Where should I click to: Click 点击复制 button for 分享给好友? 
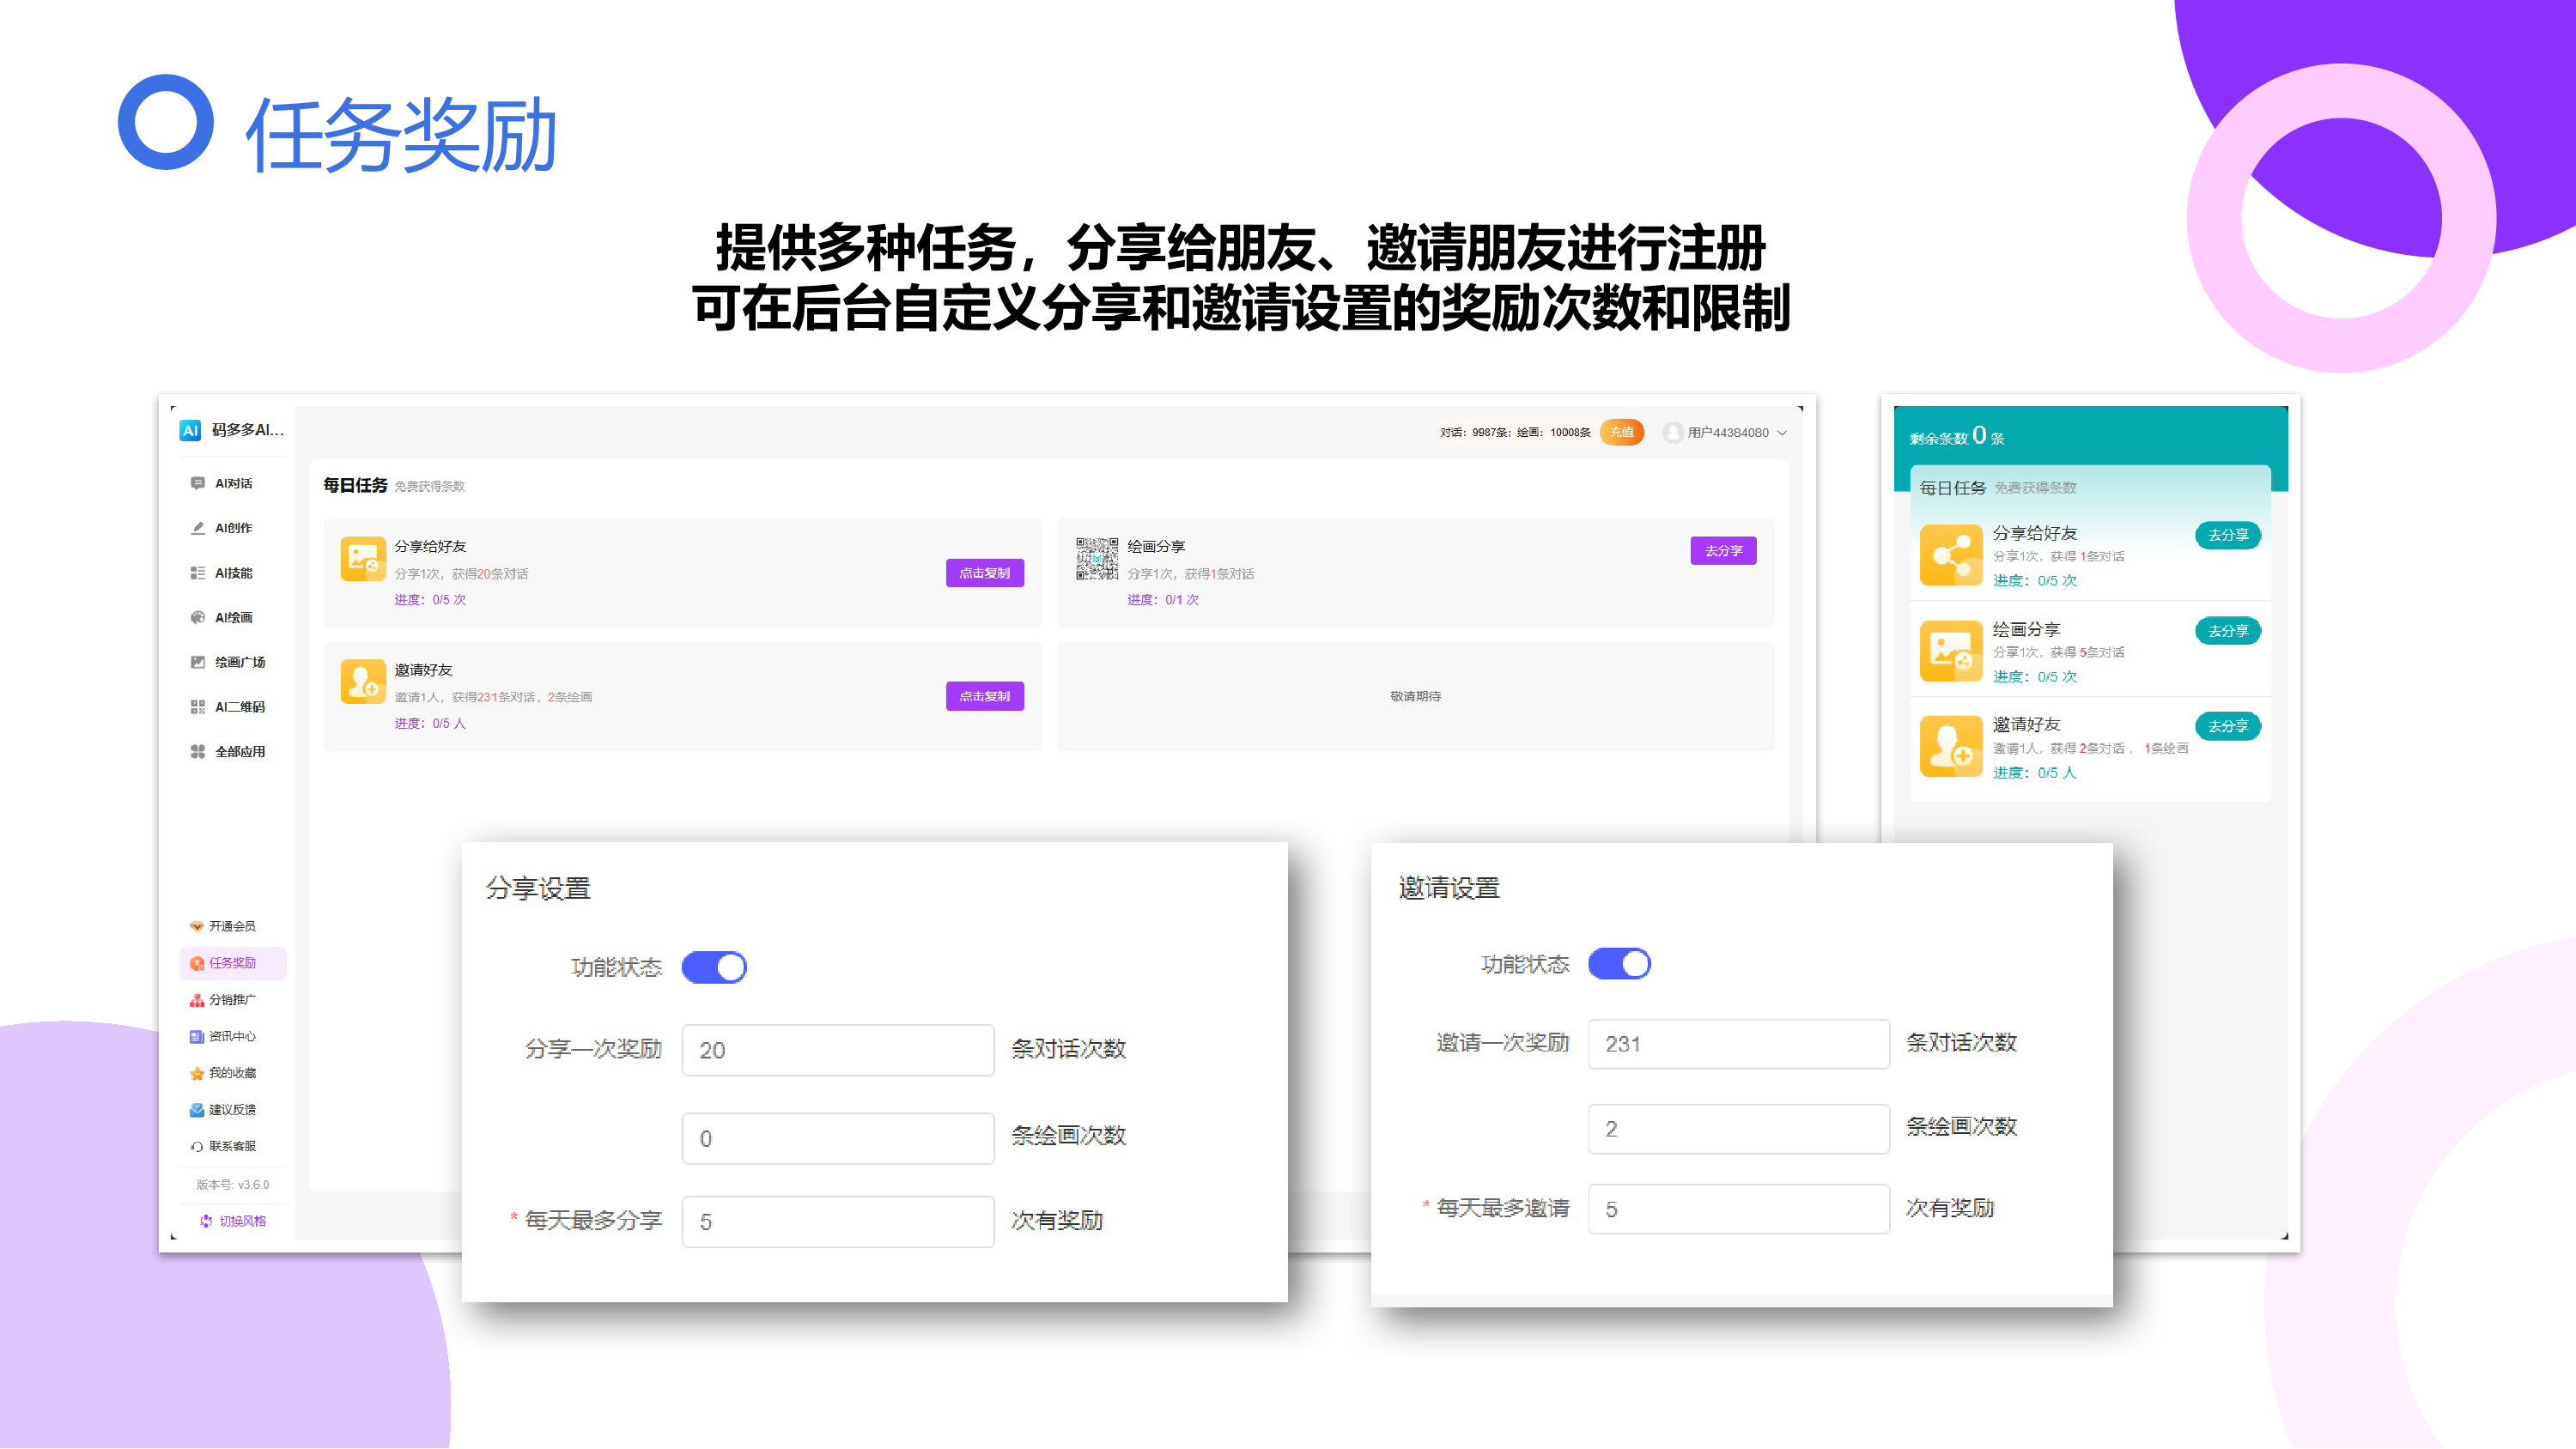click(x=984, y=573)
